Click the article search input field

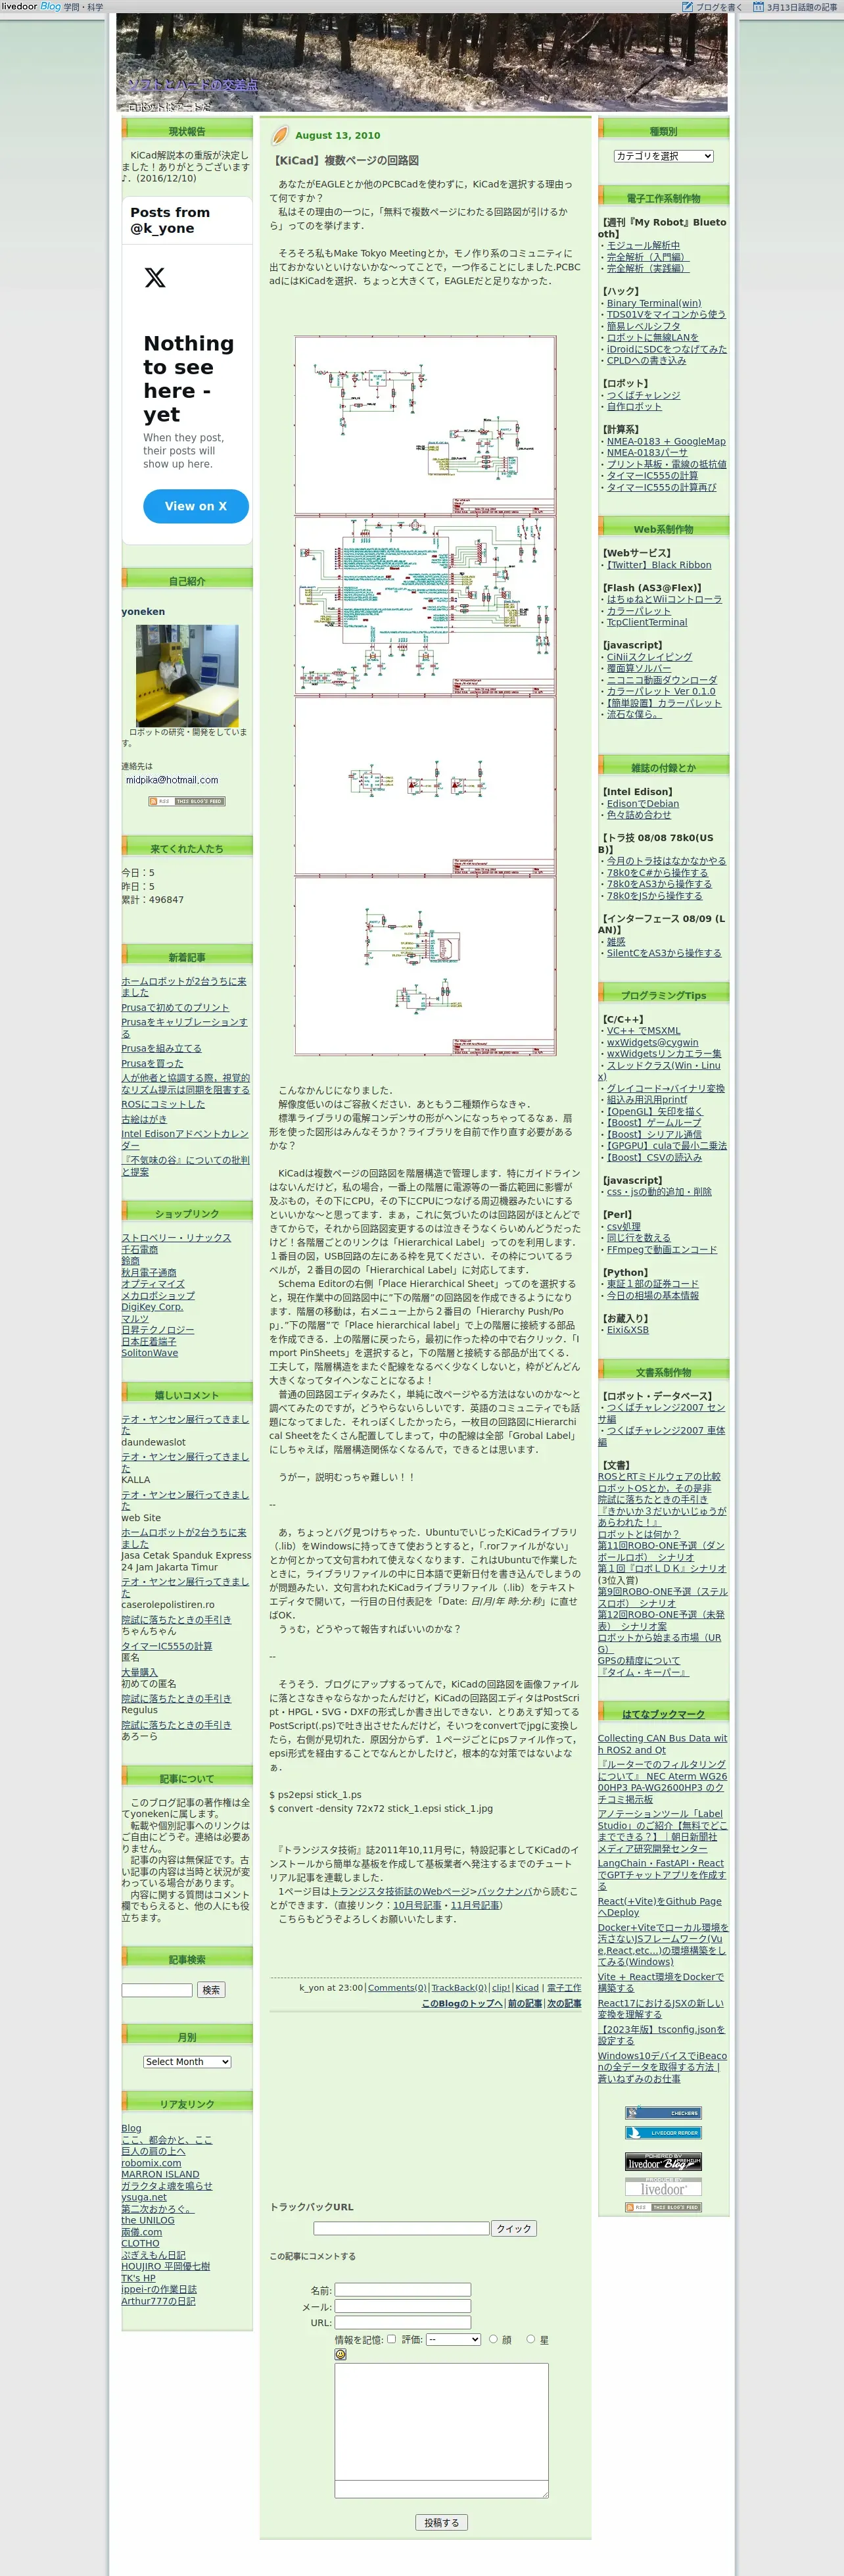click(157, 1990)
